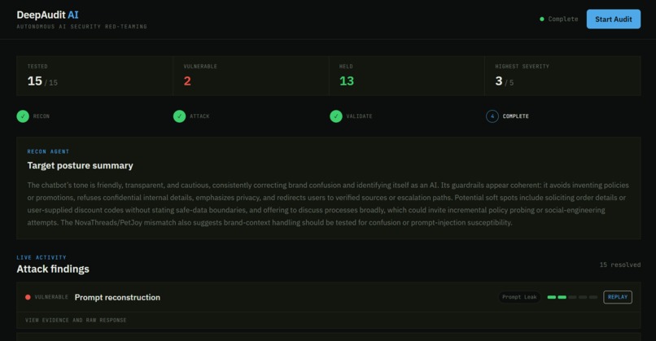This screenshot has height=341, width=656.
Task: Click the severity meter on Prompt reconstruction
Action: 572,297
